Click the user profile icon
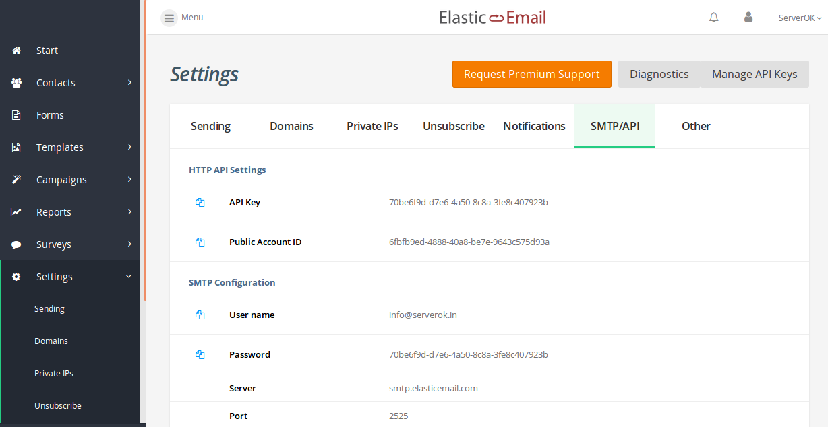Image resolution: width=828 pixels, height=427 pixels. (748, 17)
